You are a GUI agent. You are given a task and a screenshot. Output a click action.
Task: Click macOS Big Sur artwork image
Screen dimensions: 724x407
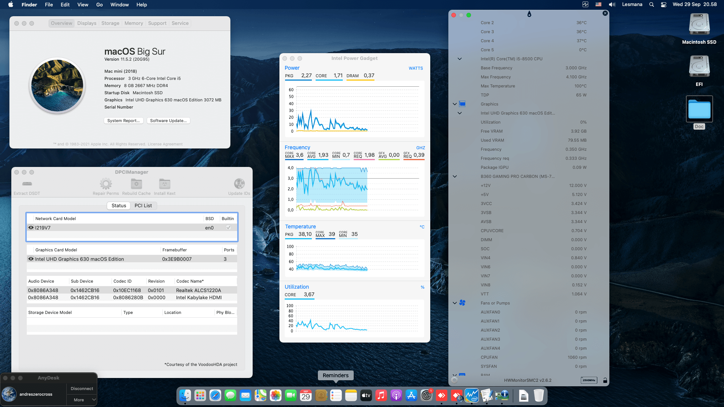pos(57,86)
